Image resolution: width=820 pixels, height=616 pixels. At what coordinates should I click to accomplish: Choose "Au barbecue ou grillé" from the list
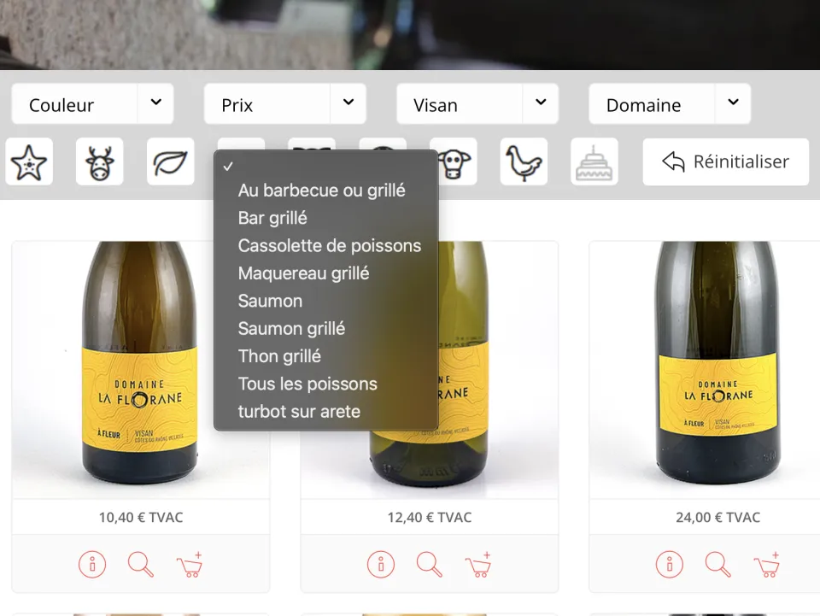325,191
